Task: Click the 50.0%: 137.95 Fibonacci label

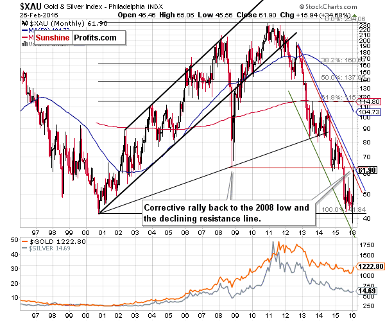Action: pos(343,78)
